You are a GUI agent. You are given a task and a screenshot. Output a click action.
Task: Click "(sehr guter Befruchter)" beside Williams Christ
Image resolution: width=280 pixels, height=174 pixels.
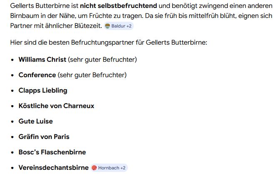pyautogui.click(x=102, y=59)
